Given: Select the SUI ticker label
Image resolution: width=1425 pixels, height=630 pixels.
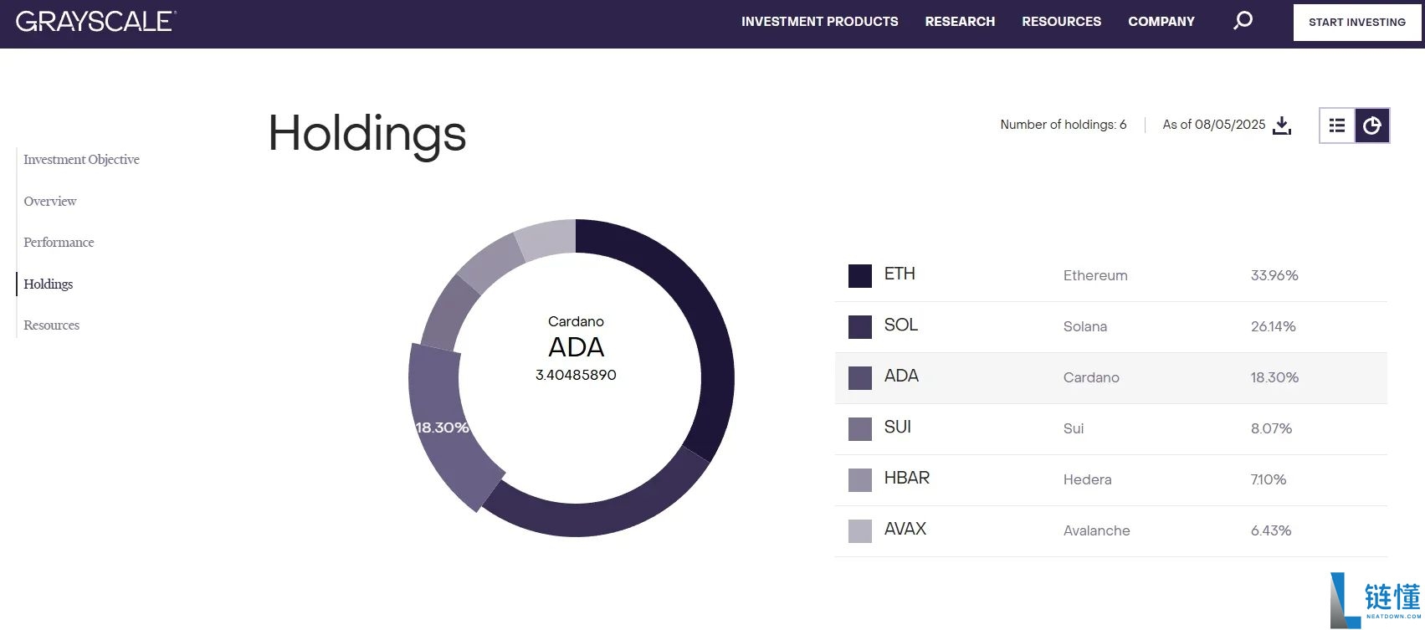Looking at the screenshot, I should 898,427.
